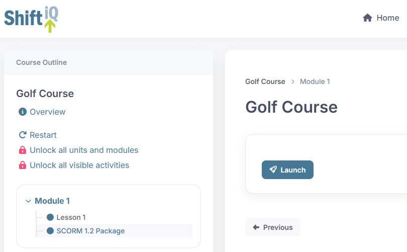The image size is (407, 252).
Task: Click lock icon beside visible activities
Action: tap(22, 165)
